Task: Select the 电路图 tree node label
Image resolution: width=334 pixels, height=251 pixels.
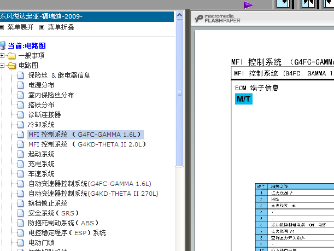Action: tap(28, 66)
